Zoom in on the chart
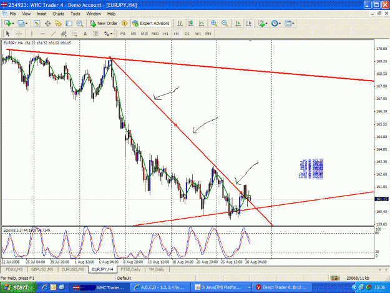 coord(213,23)
